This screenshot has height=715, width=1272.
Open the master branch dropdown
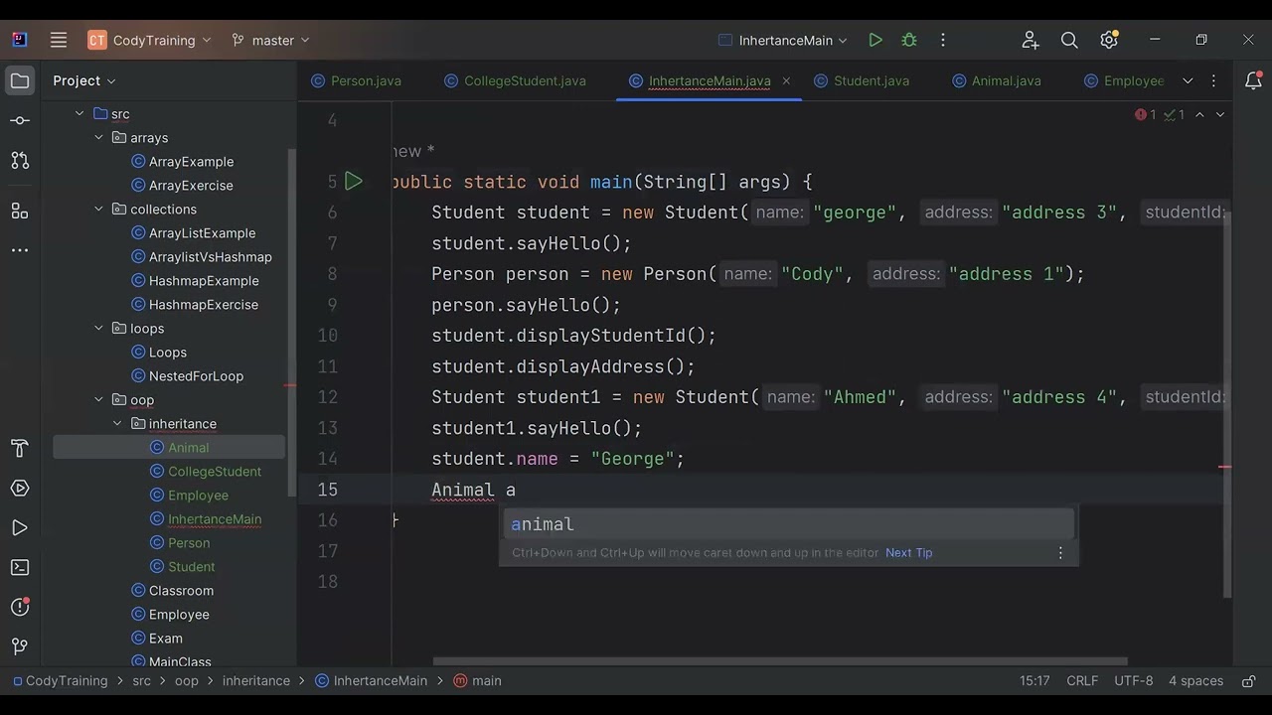pos(270,40)
